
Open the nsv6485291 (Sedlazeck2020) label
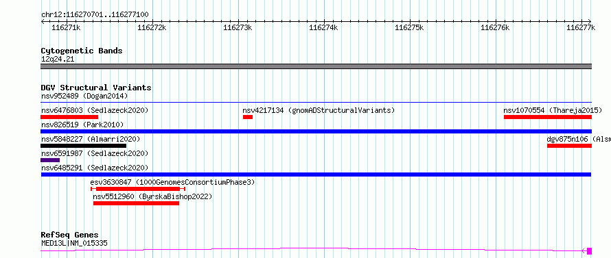click(95, 168)
